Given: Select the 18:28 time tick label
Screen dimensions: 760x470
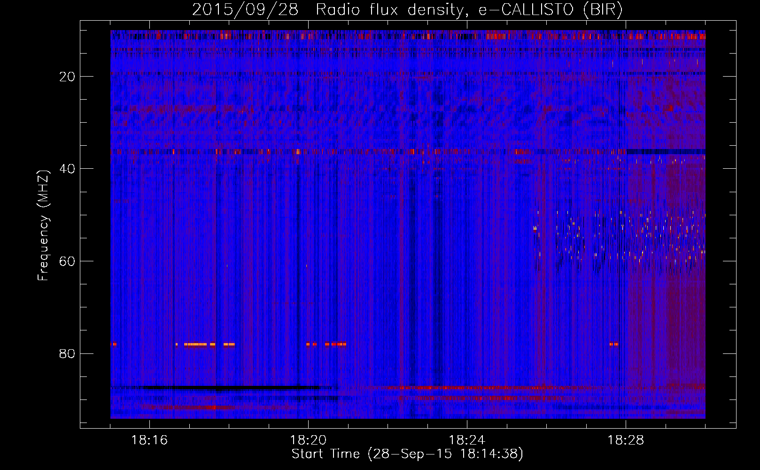Looking at the screenshot, I should click(x=626, y=440).
